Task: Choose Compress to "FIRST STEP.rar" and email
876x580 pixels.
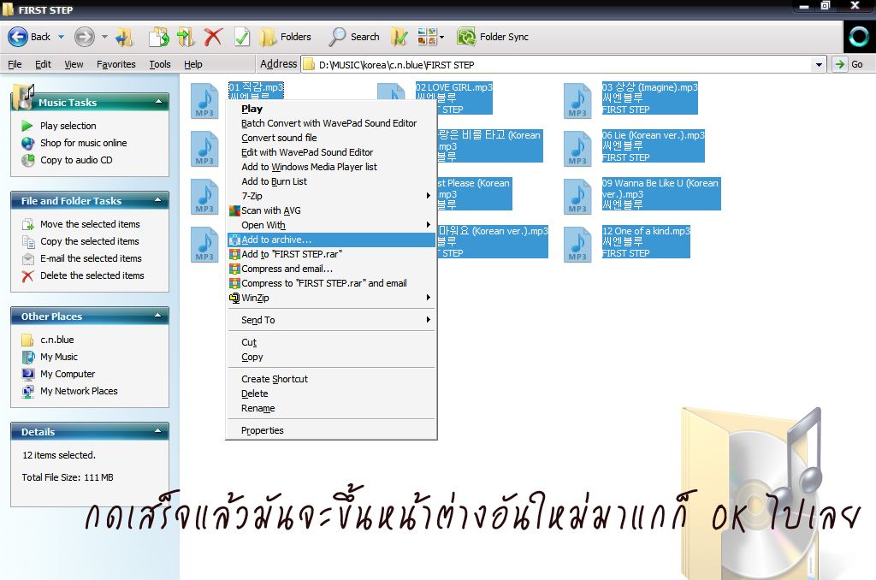Action: 331,283
